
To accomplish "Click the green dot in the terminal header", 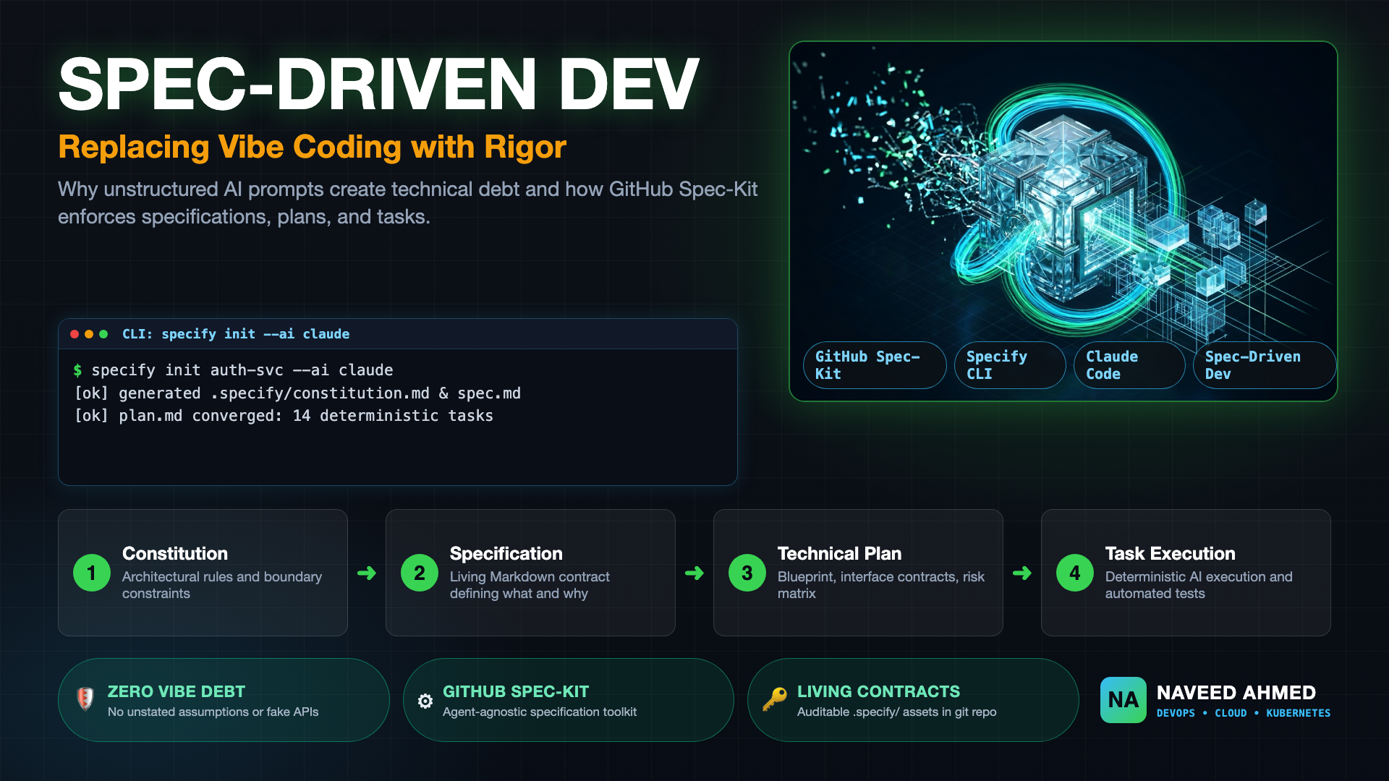I will click(x=103, y=334).
